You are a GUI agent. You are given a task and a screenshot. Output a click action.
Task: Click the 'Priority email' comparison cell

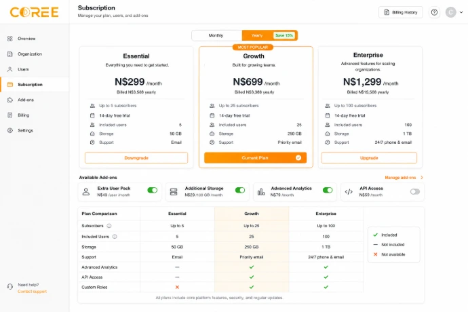coord(252,257)
